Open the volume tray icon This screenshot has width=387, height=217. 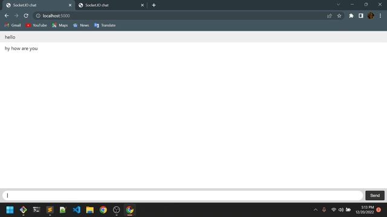pos(341,210)
